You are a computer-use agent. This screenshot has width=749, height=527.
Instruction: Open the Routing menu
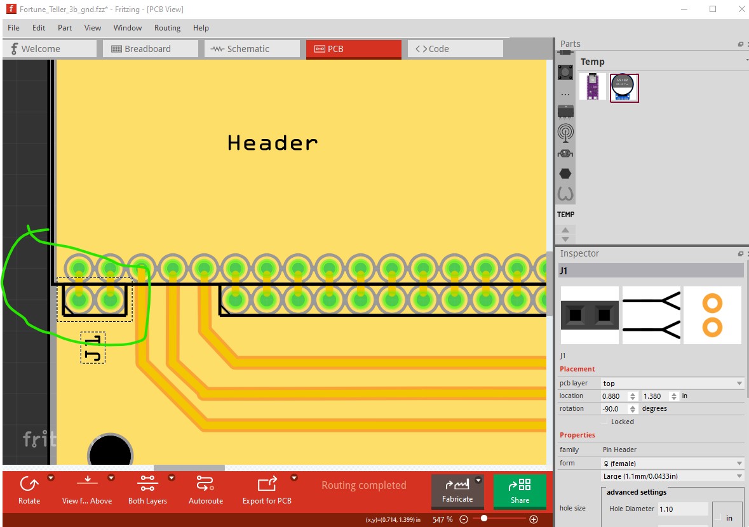click(x=167, y=28)
